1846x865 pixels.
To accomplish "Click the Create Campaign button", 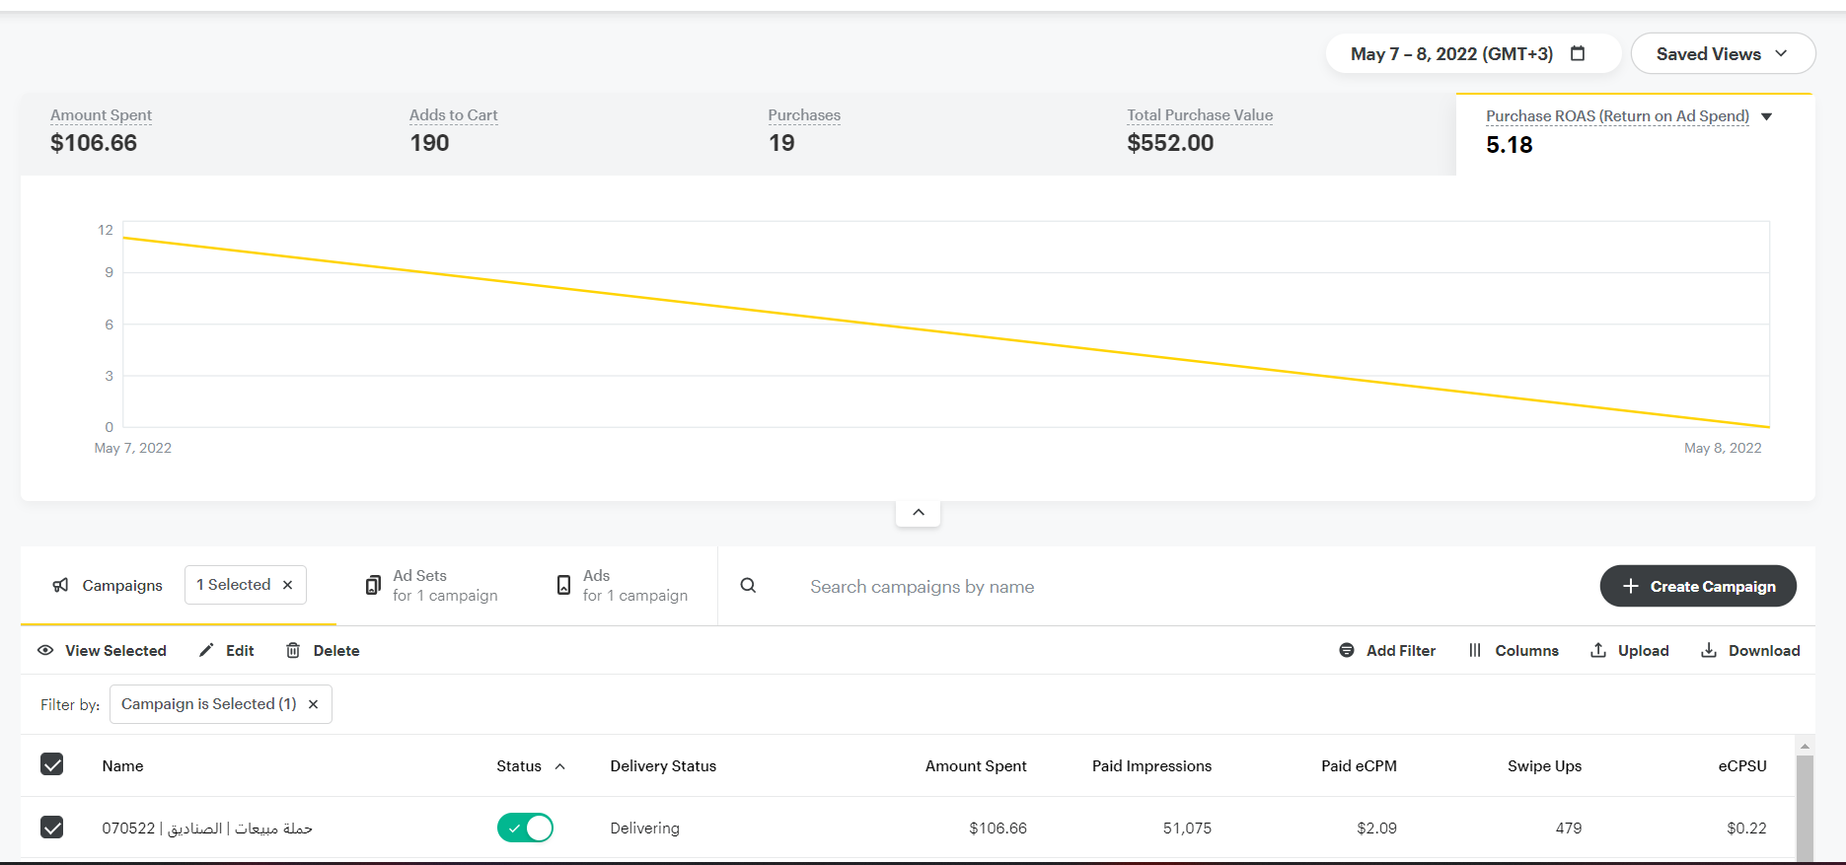I will click(x=1697, y=586).
